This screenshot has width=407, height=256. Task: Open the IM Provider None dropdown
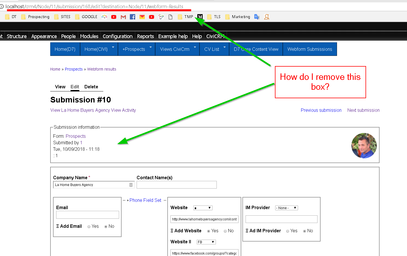[286, 208]
